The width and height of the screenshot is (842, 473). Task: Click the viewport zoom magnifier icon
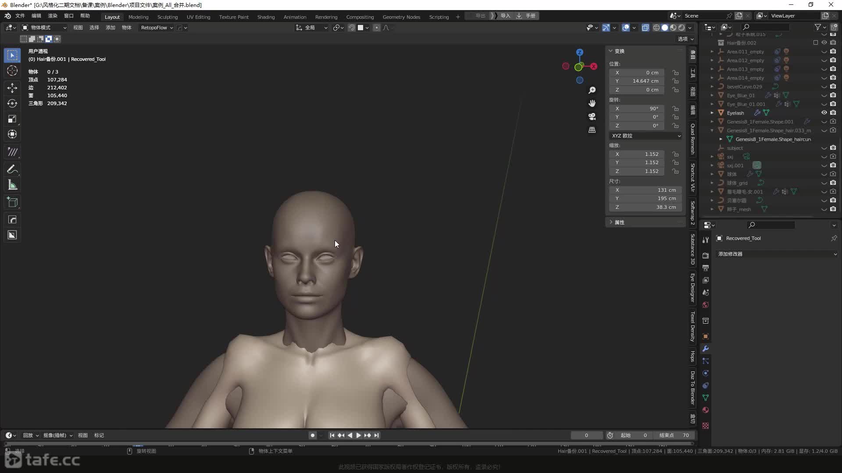(592, 90)
